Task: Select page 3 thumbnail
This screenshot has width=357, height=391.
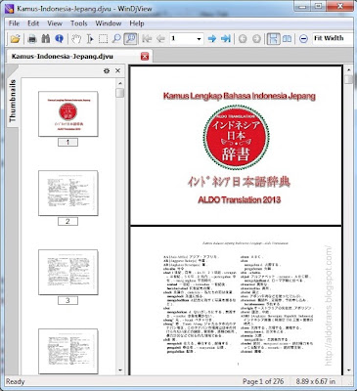Action: click(68, 272)
